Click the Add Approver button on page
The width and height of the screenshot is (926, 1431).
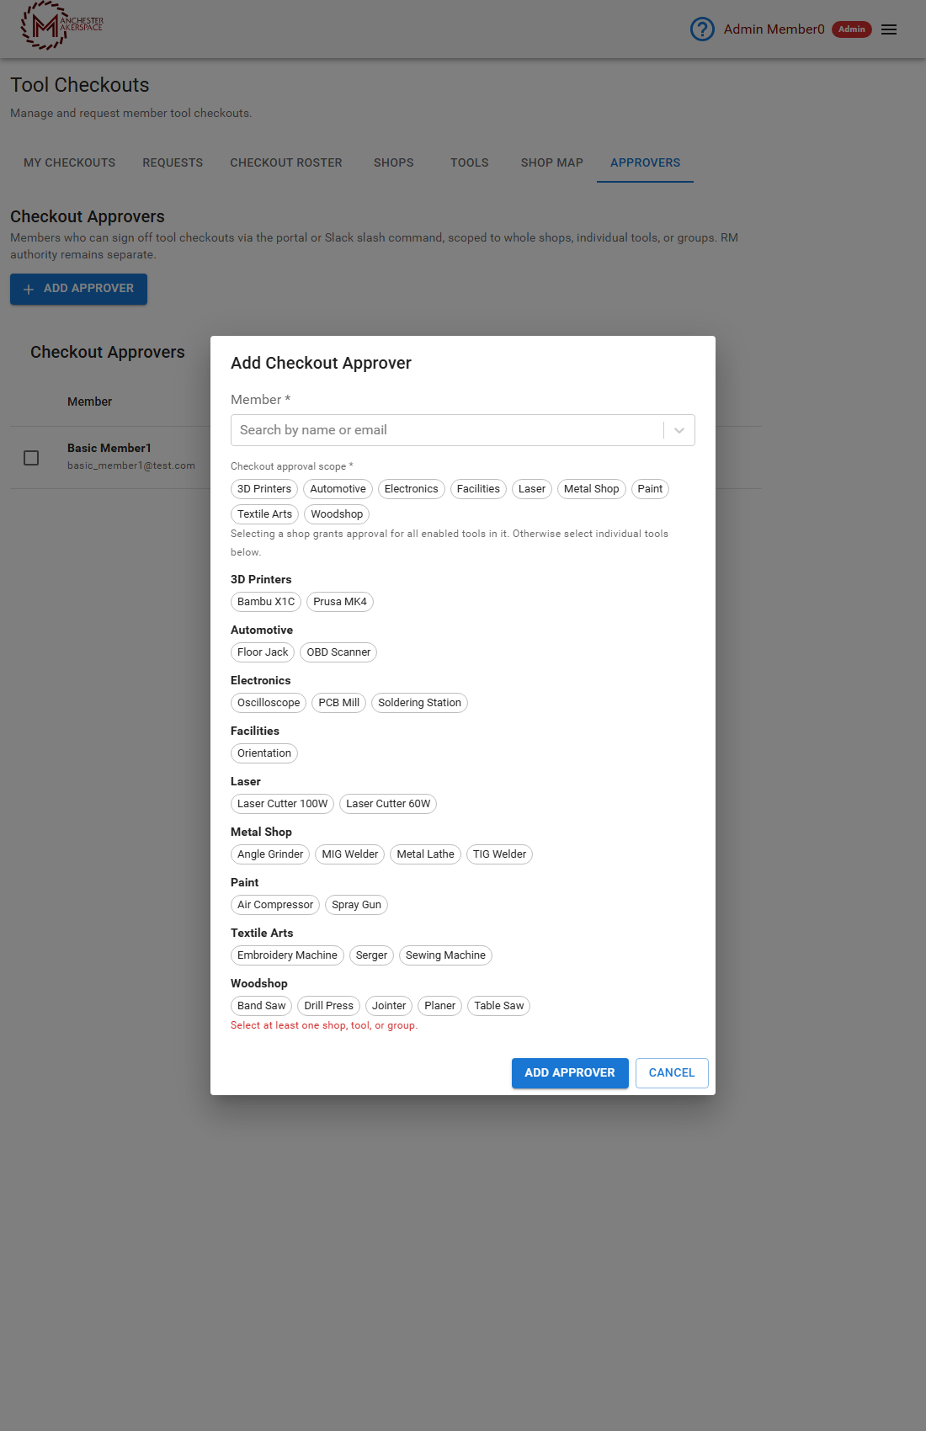coord(78,289)
